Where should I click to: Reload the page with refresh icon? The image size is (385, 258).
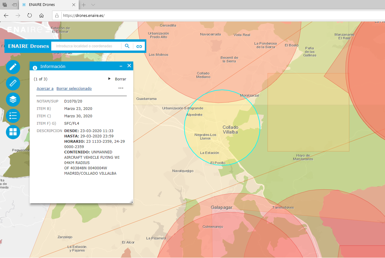coord(30,15)
